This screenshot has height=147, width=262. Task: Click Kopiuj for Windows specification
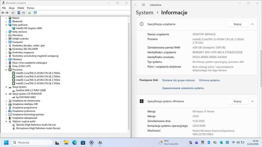coord(237,101)
